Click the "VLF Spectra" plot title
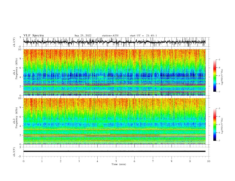 point(34,35)
